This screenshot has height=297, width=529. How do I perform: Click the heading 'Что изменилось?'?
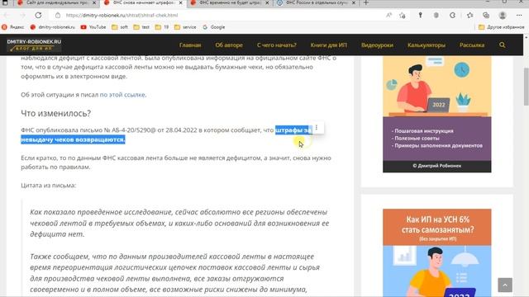[55, 114]
